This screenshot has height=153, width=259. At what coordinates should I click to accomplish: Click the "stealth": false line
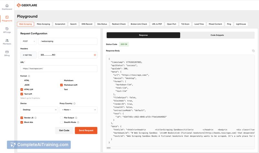click(x=123, y=107)
